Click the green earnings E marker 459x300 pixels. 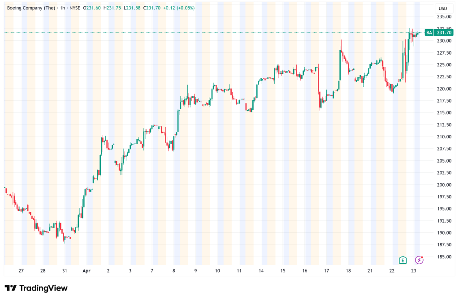click(403, 260)
